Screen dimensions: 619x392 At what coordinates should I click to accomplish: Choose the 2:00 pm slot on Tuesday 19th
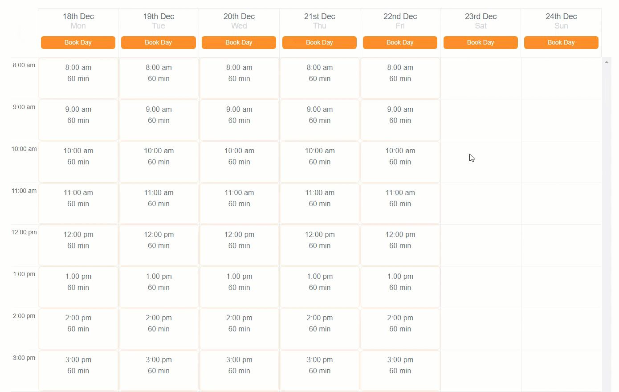click(159, 329)
